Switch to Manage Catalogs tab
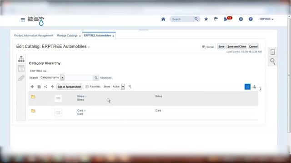This screenshot has width=291, height=163. point(67,35)
